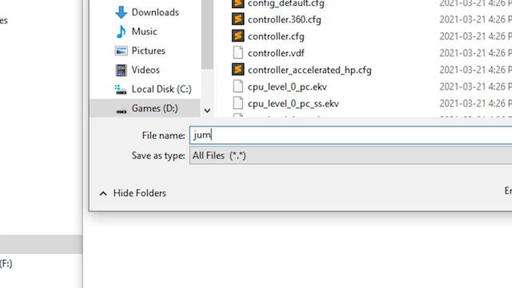
Task: Select cpu_level_0_pc_ss.ekv in the file list
Action: coord(294,103)
